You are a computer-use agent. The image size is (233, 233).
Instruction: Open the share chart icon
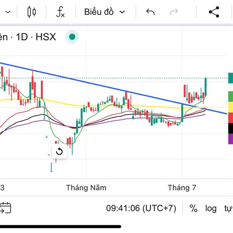click(214, 12)
